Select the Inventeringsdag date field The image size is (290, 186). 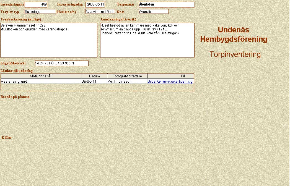[95, 4]
